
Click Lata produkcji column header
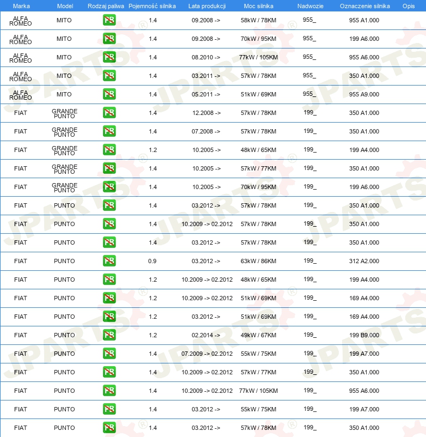tap(207, 6)
